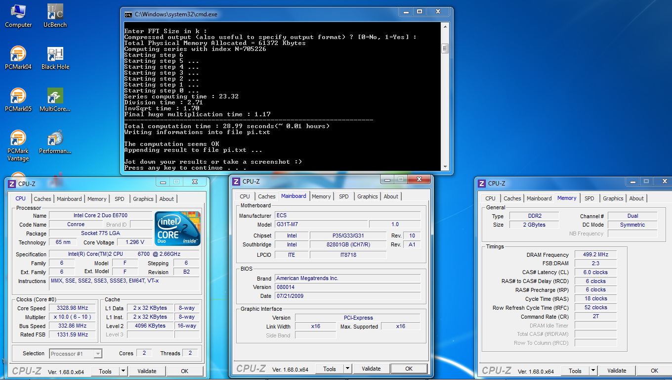Screen dimensions: 672x380
Task: Open the Mainboard tab in left CPU-Z window
Action: click(69, 199)
